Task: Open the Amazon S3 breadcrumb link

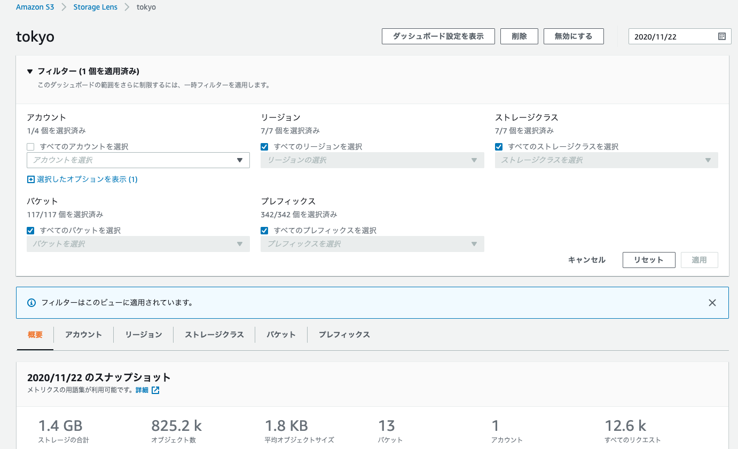Action: pyautogui.click(x=35, y=7)
